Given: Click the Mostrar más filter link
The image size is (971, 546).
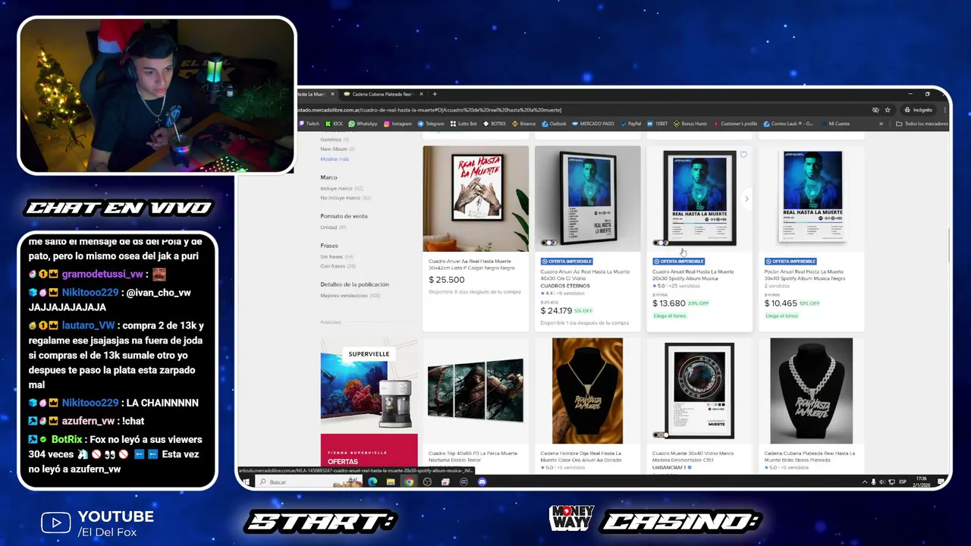Looking at the screenshot, I should pyautogui.click(x=335, y=159).
